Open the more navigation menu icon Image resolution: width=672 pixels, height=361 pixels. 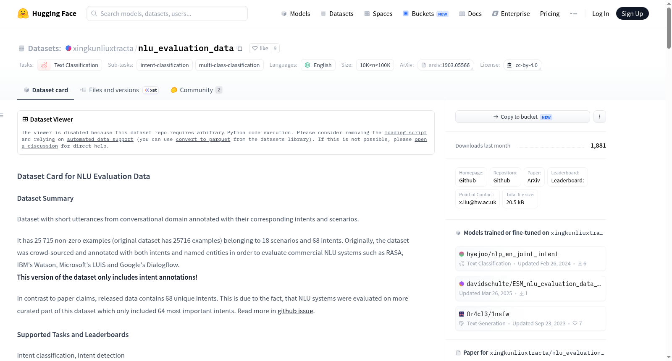(x=573, y=13)
